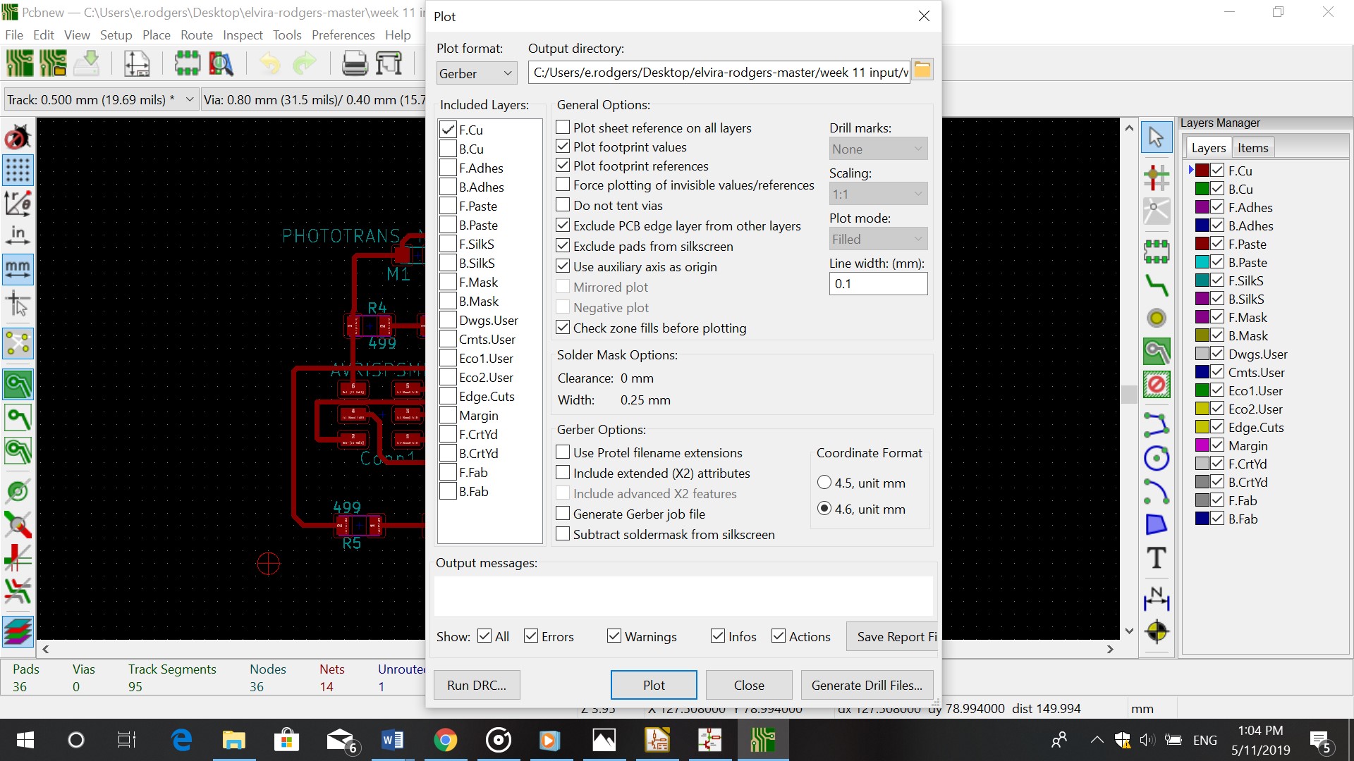Choose the Route tracks tool
This screenshot has height=761, width=1354.
(1157, 285)
